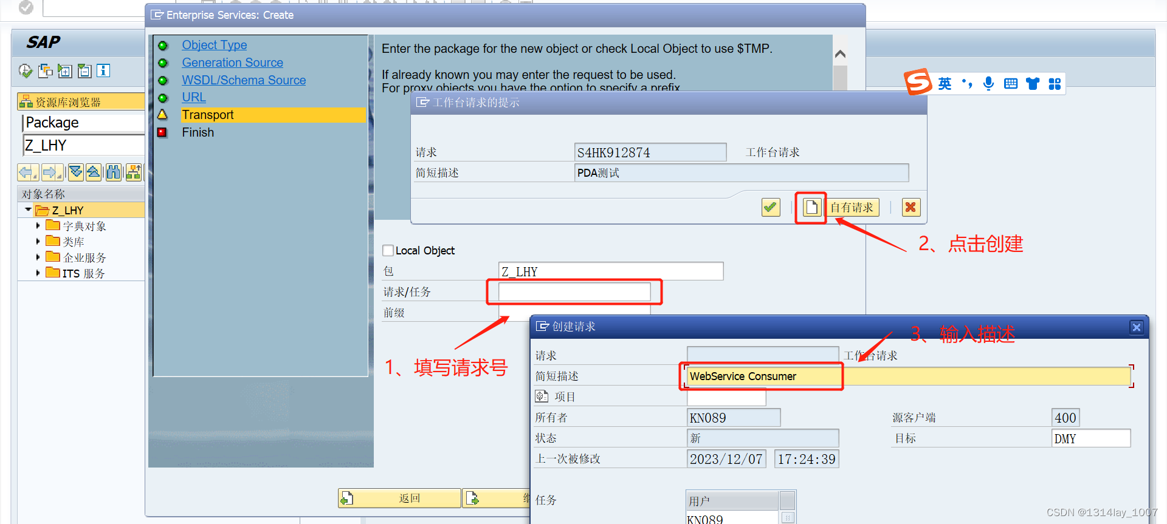Viewport: 1167px width, 524px height.
Task: Click the create request blank-page icon
Action: click(x=811, y=208)
